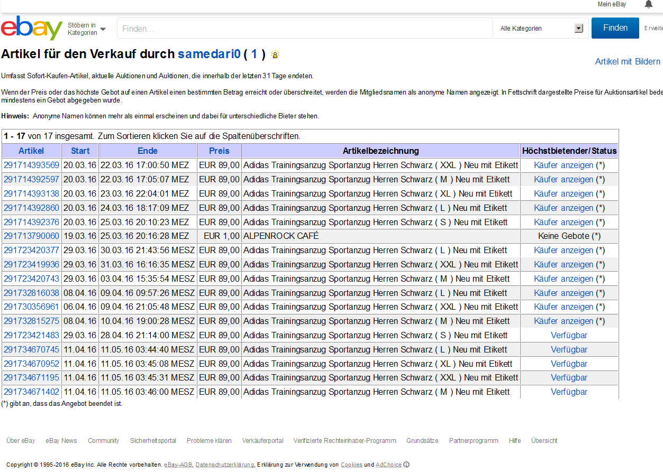The image size is (663, 473).
Task: Select the ALPENROCK CAFÉ description text
Action: [x=281, y=236]
